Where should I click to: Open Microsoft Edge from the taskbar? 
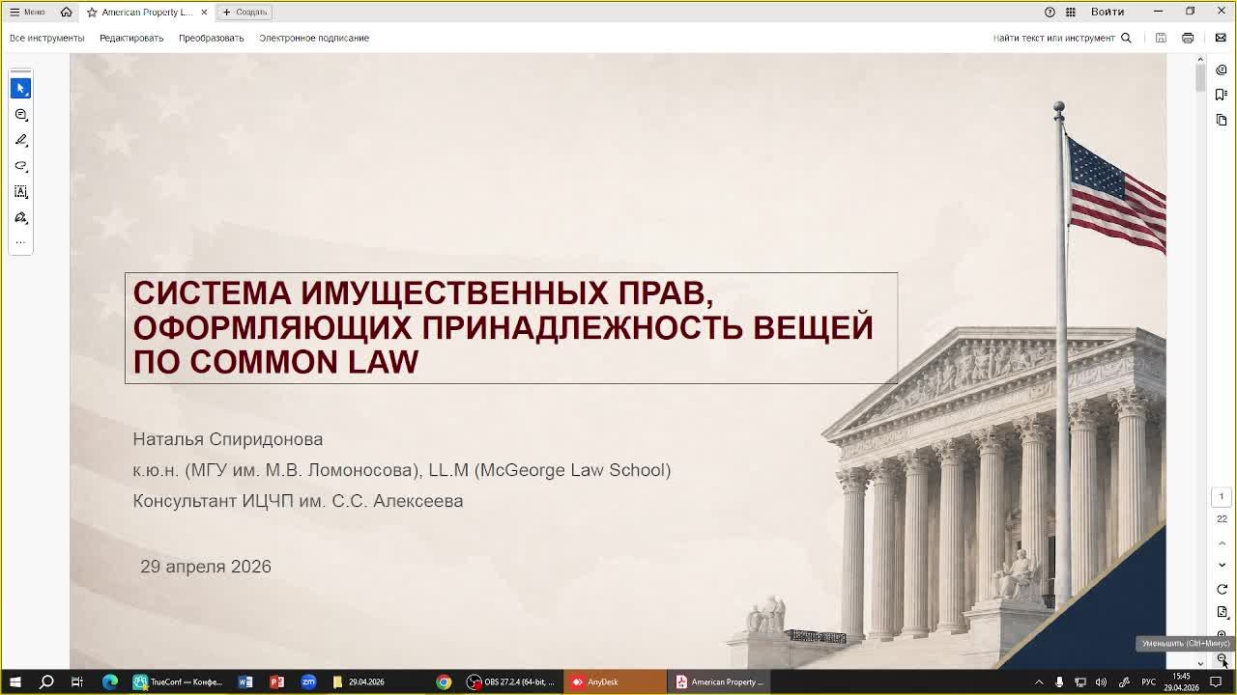tap(109, 681)
